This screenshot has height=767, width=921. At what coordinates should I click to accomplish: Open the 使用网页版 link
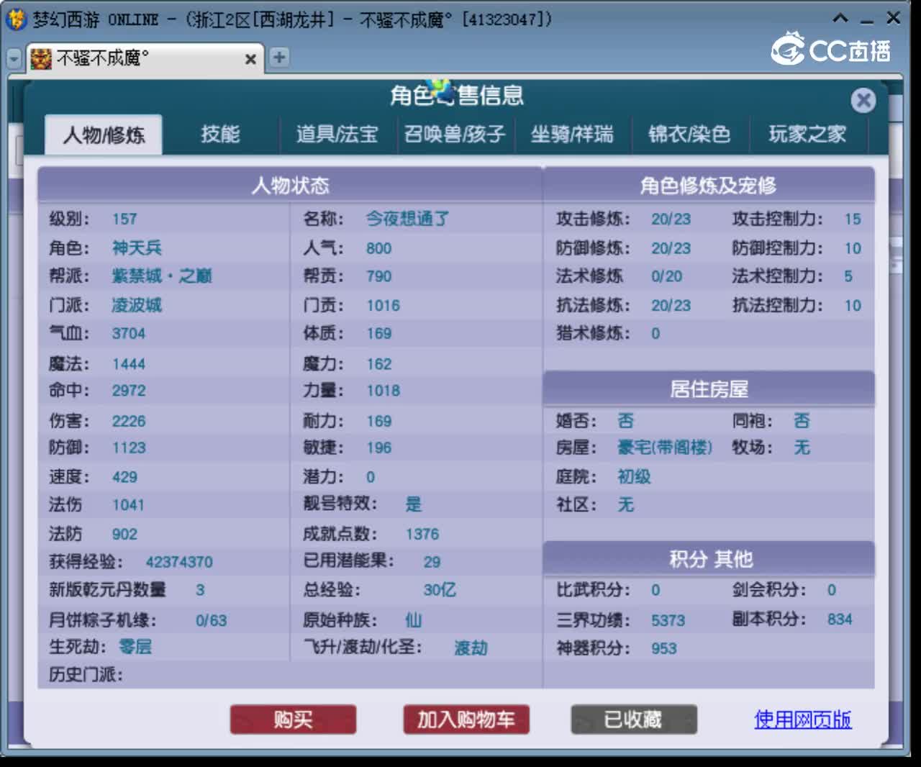pyautogui.click(x=803, y=720)
